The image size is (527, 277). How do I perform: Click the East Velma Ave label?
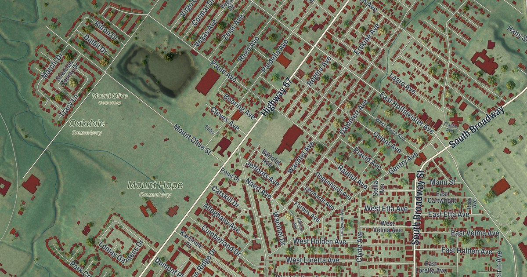(x=475, y=233)
